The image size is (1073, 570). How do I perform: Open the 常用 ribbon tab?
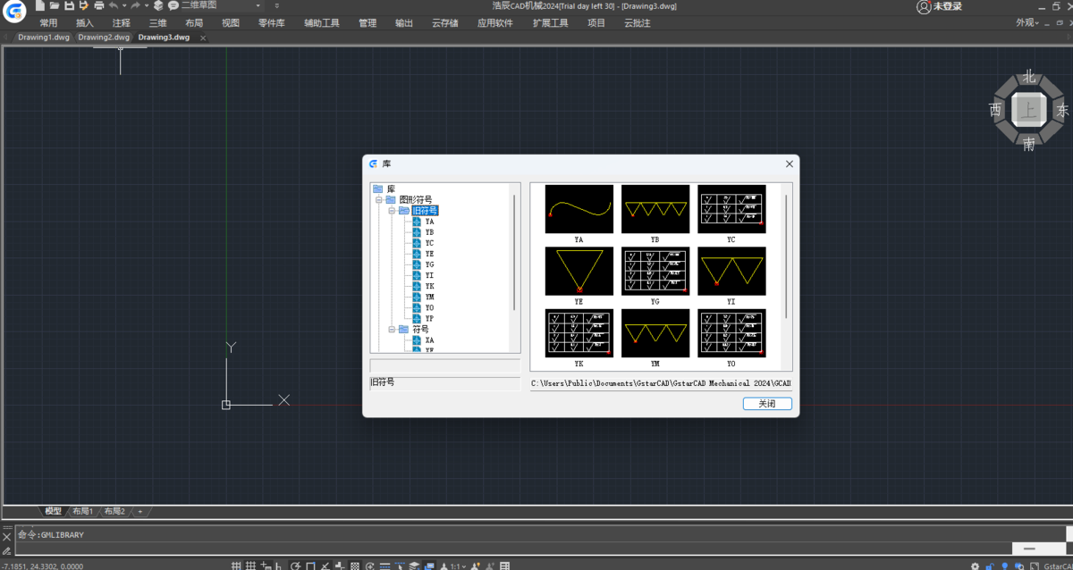(x=48, y=23)
